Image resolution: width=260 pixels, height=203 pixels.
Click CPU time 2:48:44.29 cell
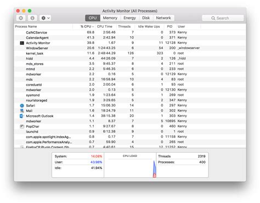tap(106, 53)
